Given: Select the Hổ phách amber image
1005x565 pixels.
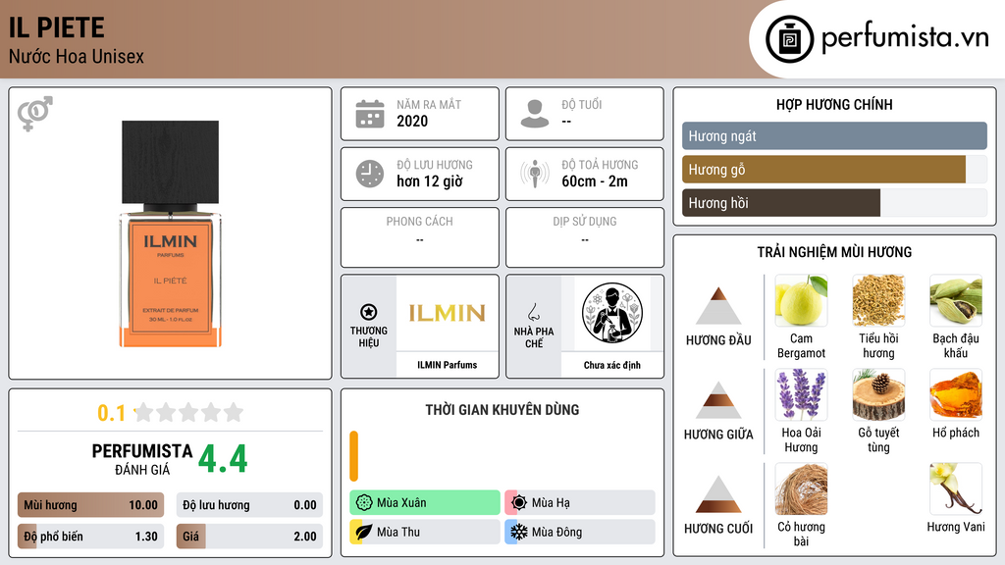Looking at the screenshot, I should [x=956, y=394].
